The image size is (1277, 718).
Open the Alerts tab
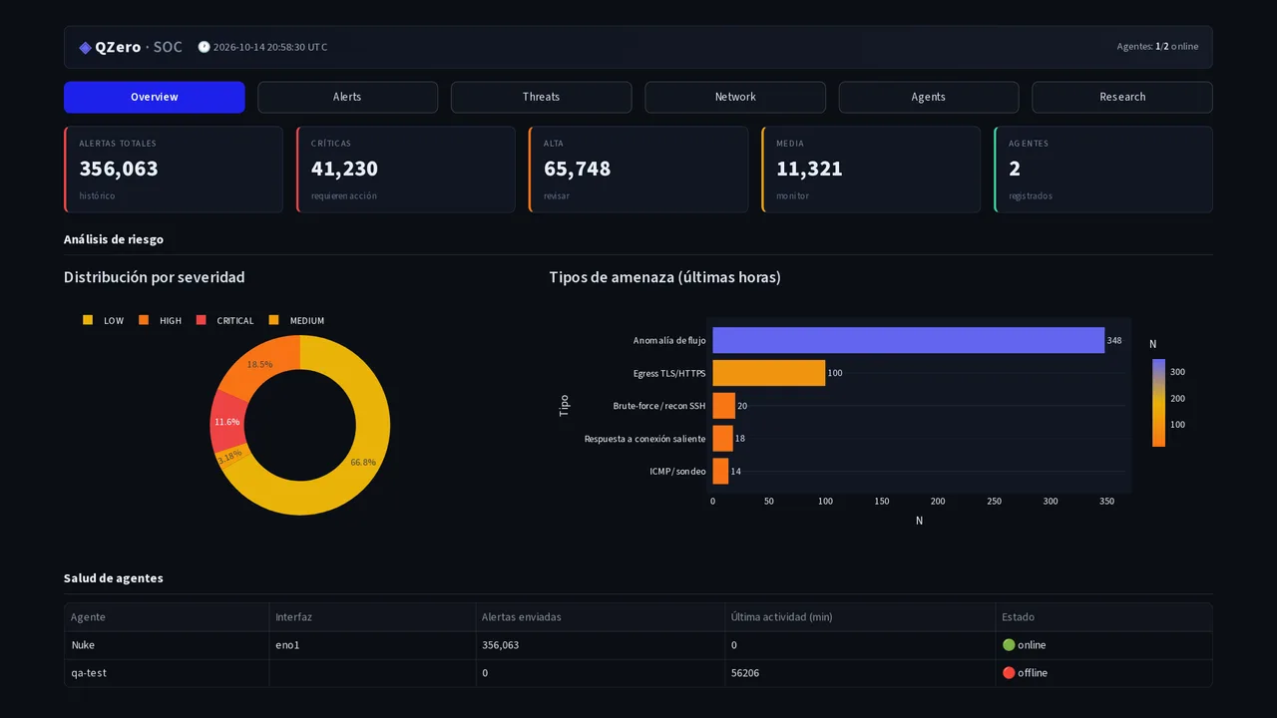[x=347, y=97]
